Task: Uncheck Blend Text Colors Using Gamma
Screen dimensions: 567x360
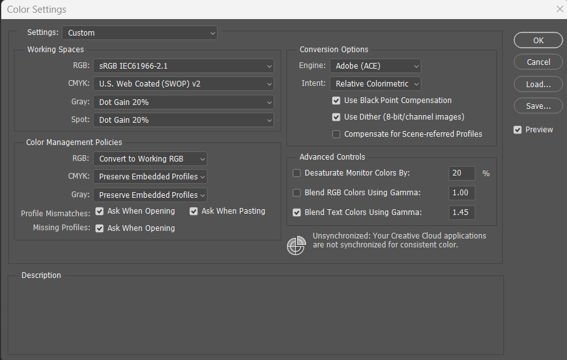Action: pos(297,212)
